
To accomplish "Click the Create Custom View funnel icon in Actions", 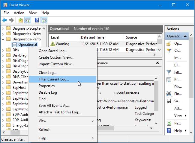I will point(169,51).
